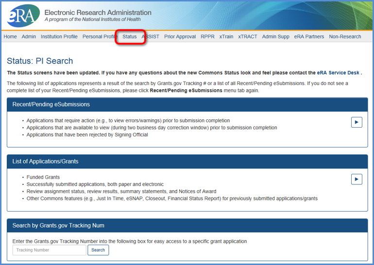Image resolution: width=374 pixels, height=265 pixels.
Task: Follow the eRA Service Desk link
Action: (338, 73)
